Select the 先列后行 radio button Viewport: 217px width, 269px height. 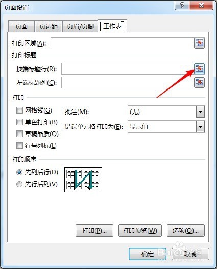[19, 172]
